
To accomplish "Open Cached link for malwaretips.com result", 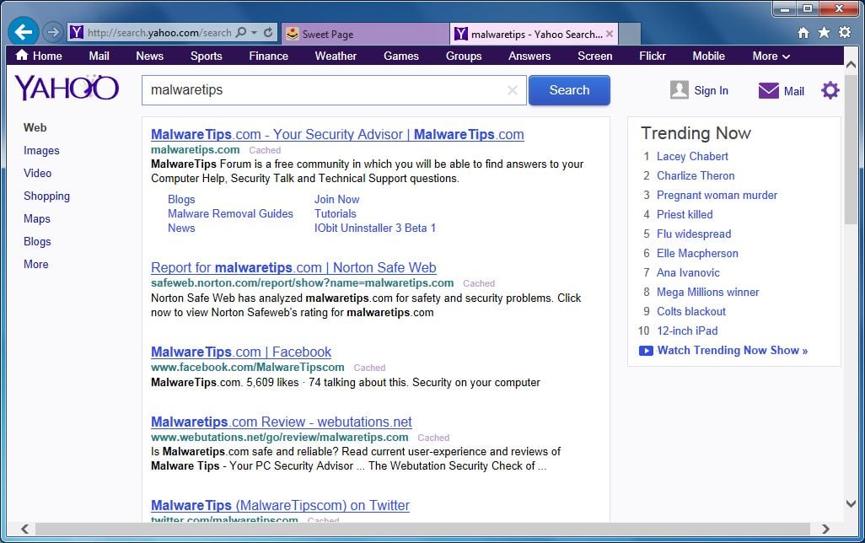I will tap(265, 150).
